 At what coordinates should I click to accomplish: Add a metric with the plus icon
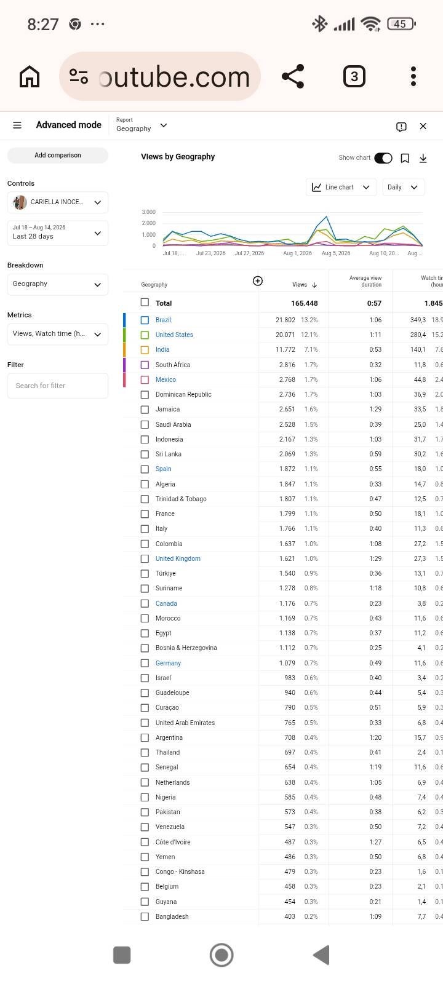click(258, 281)
